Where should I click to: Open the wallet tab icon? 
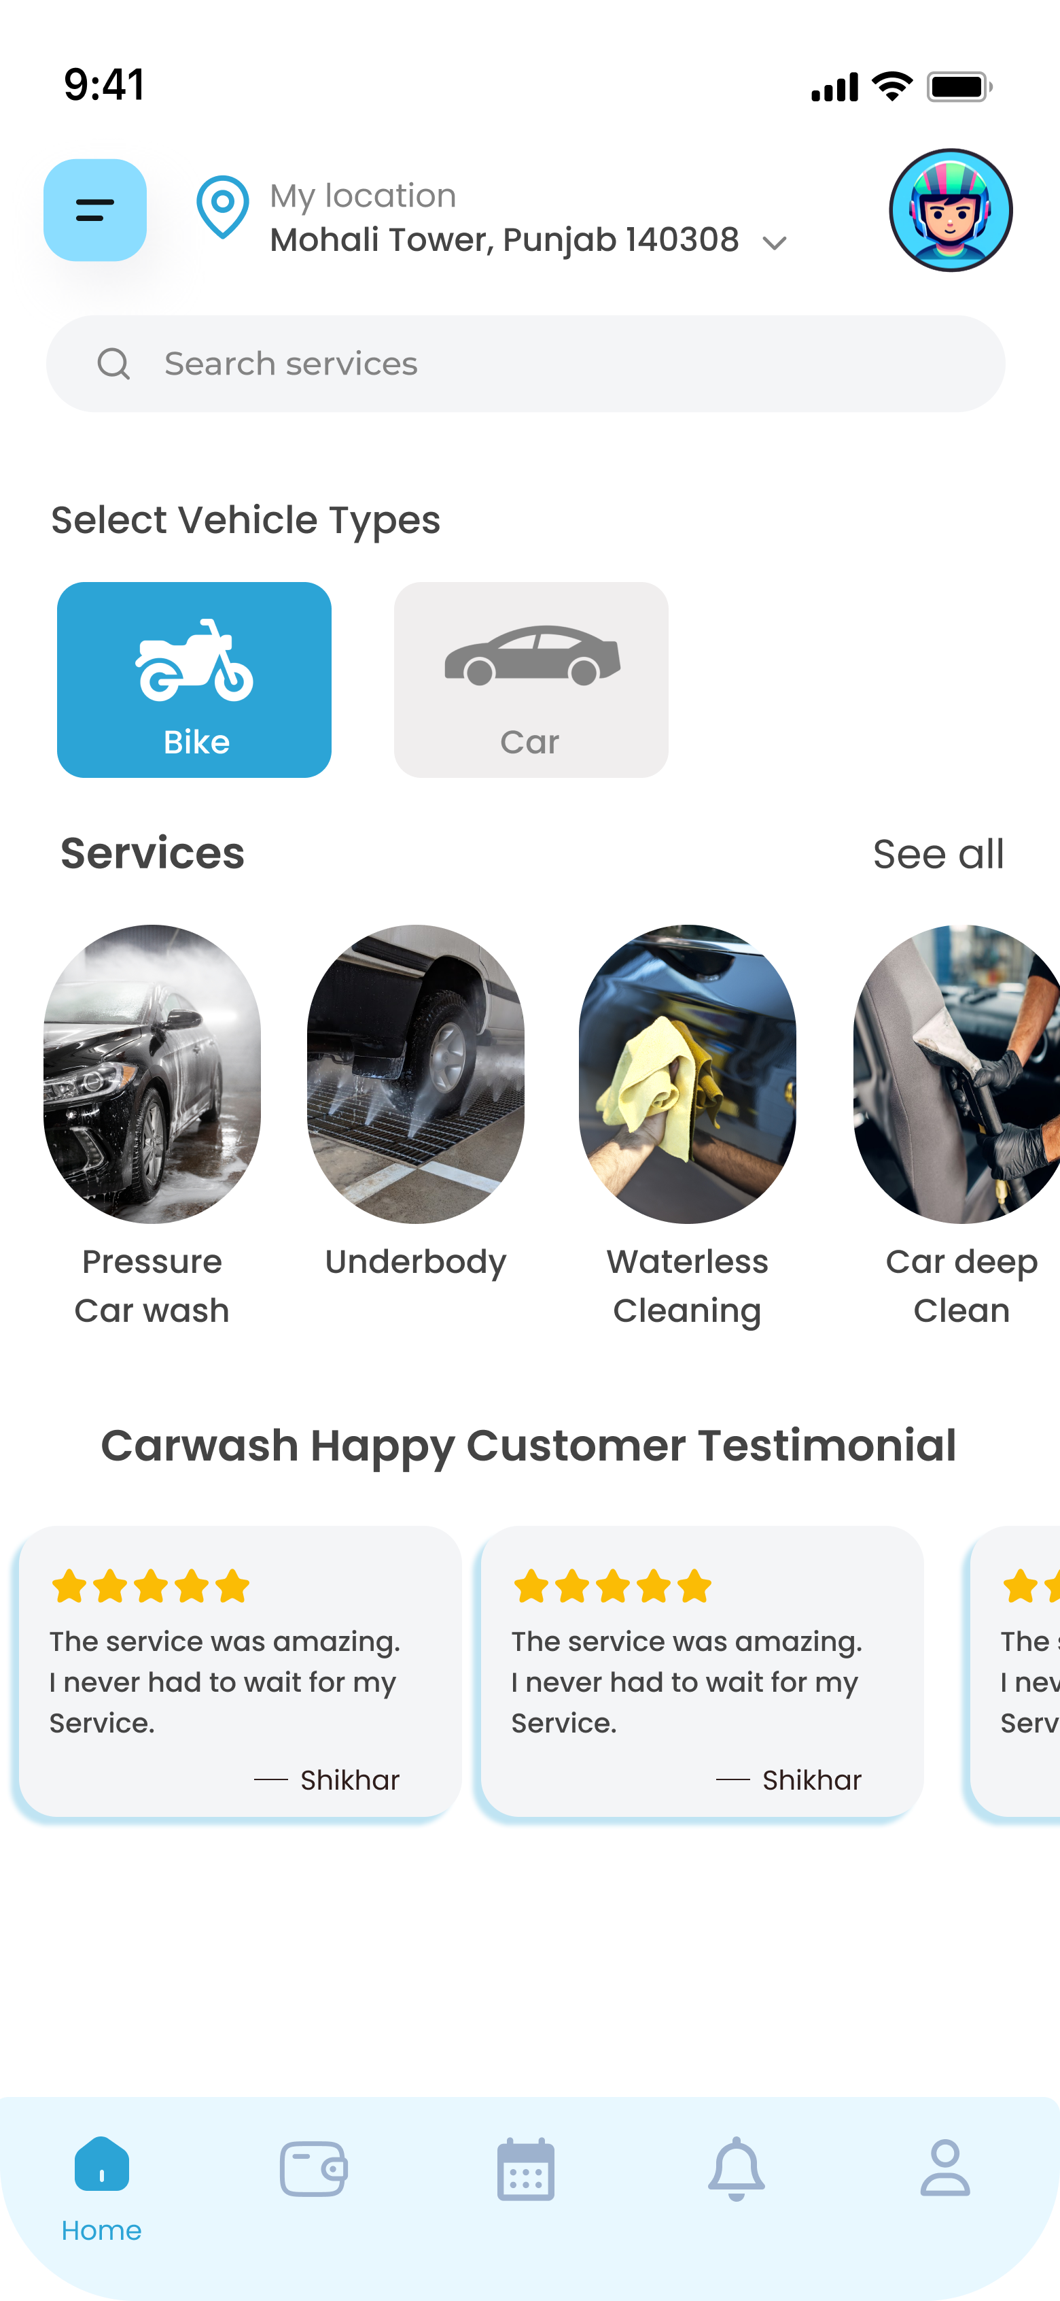coord(313,2168)
